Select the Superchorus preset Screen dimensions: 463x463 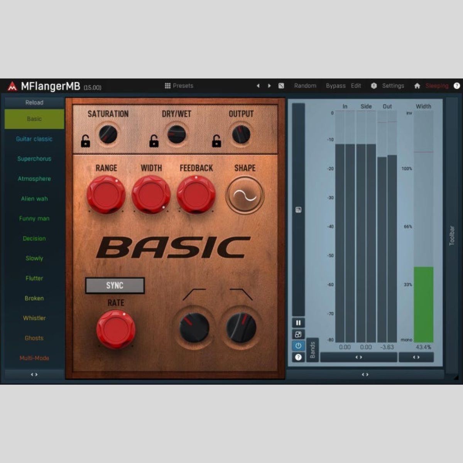pos(34,159)
